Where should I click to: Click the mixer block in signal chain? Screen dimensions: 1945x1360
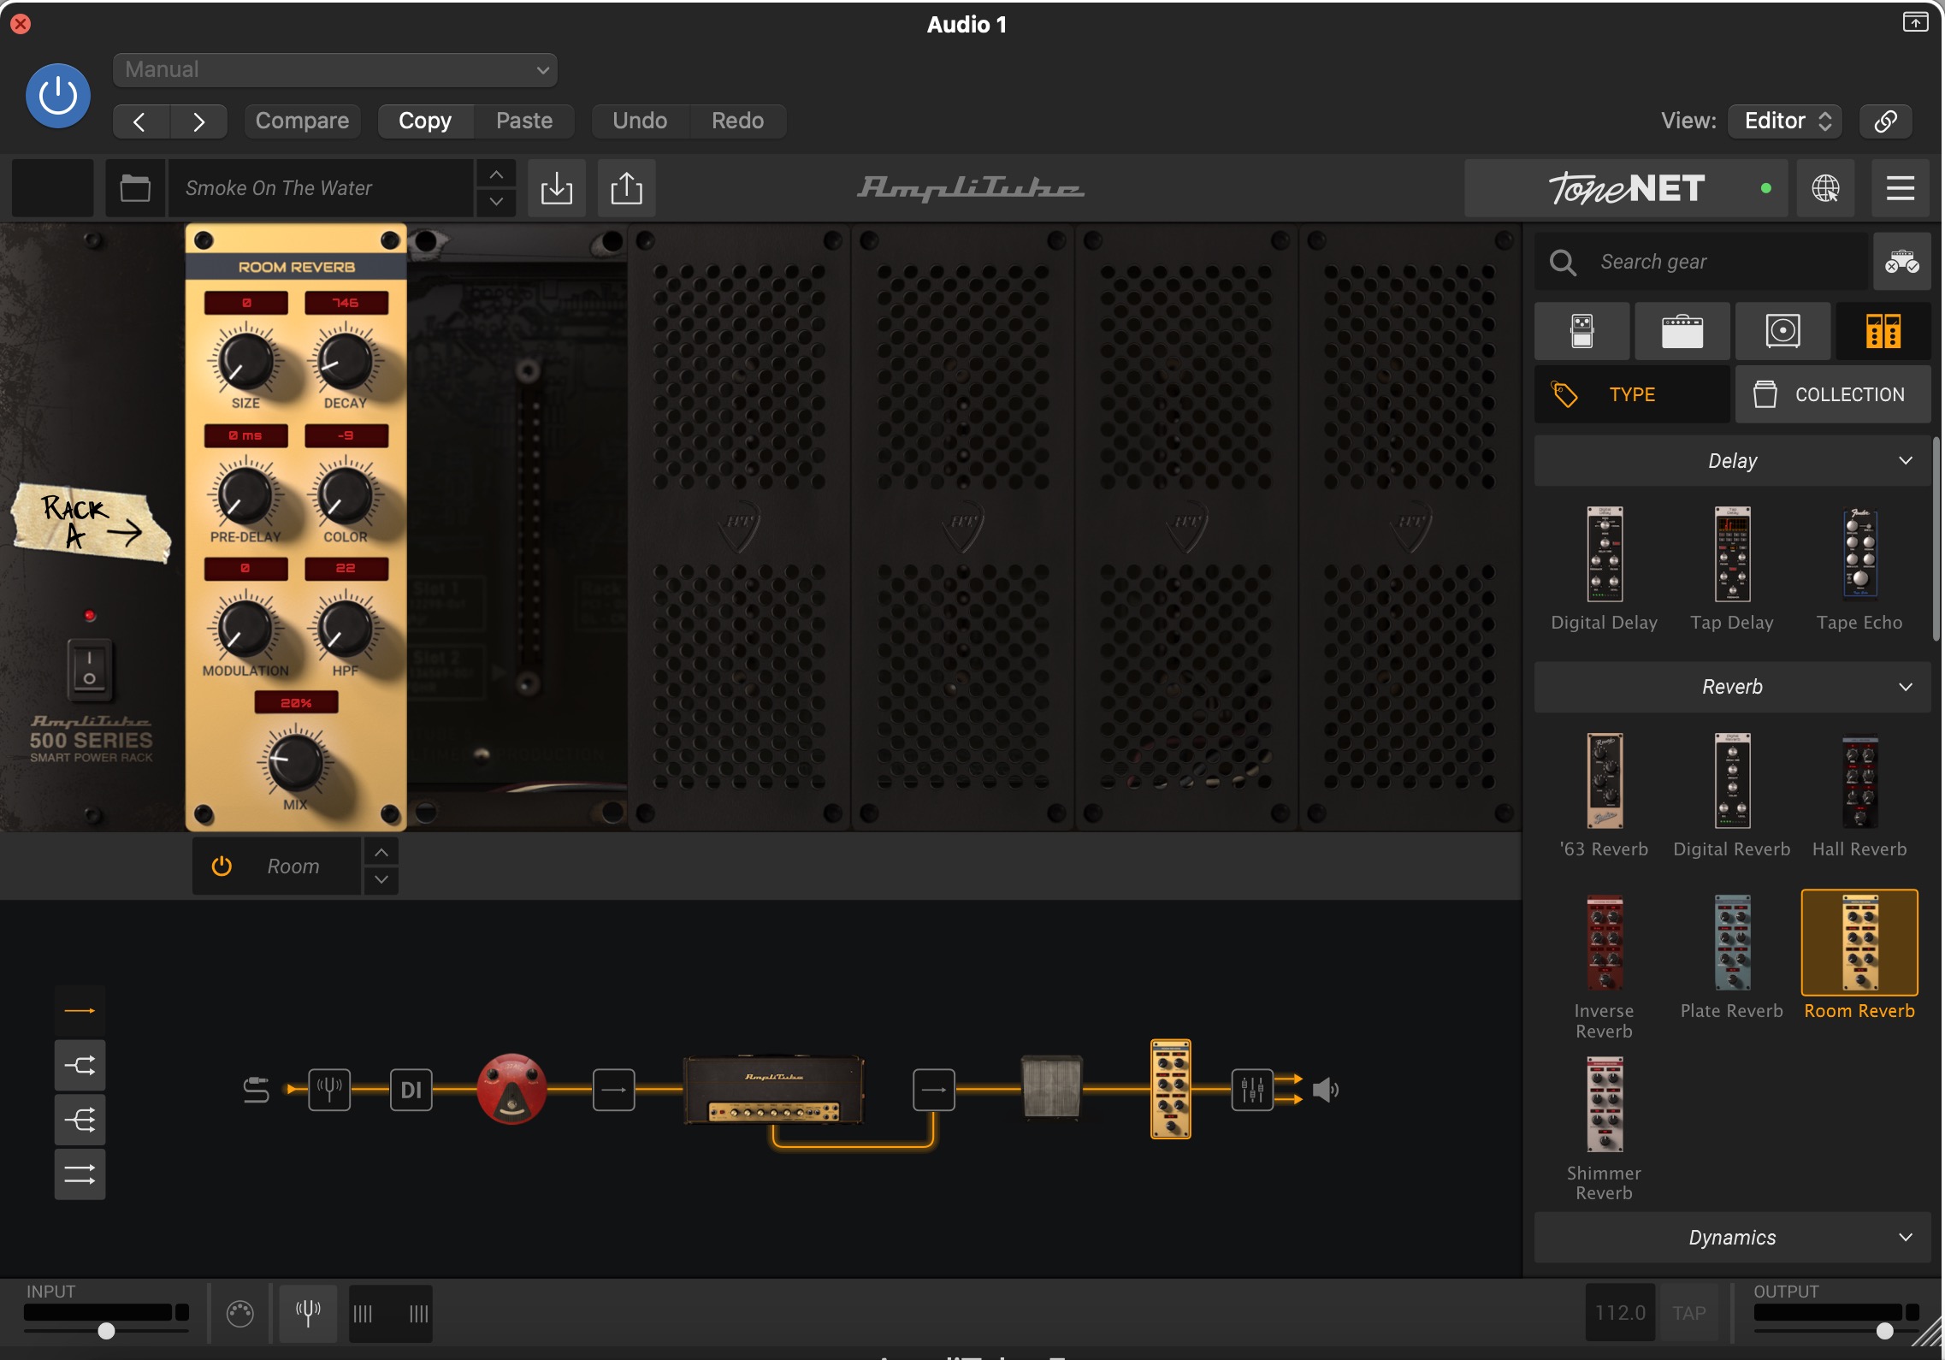[1252, 1089]
